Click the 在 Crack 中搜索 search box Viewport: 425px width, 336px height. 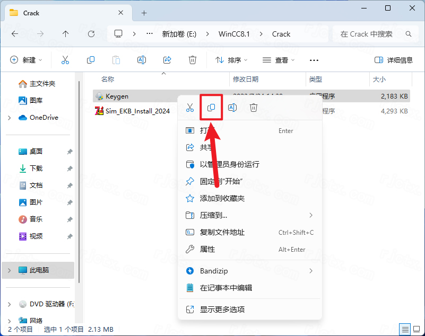(371, 34)
